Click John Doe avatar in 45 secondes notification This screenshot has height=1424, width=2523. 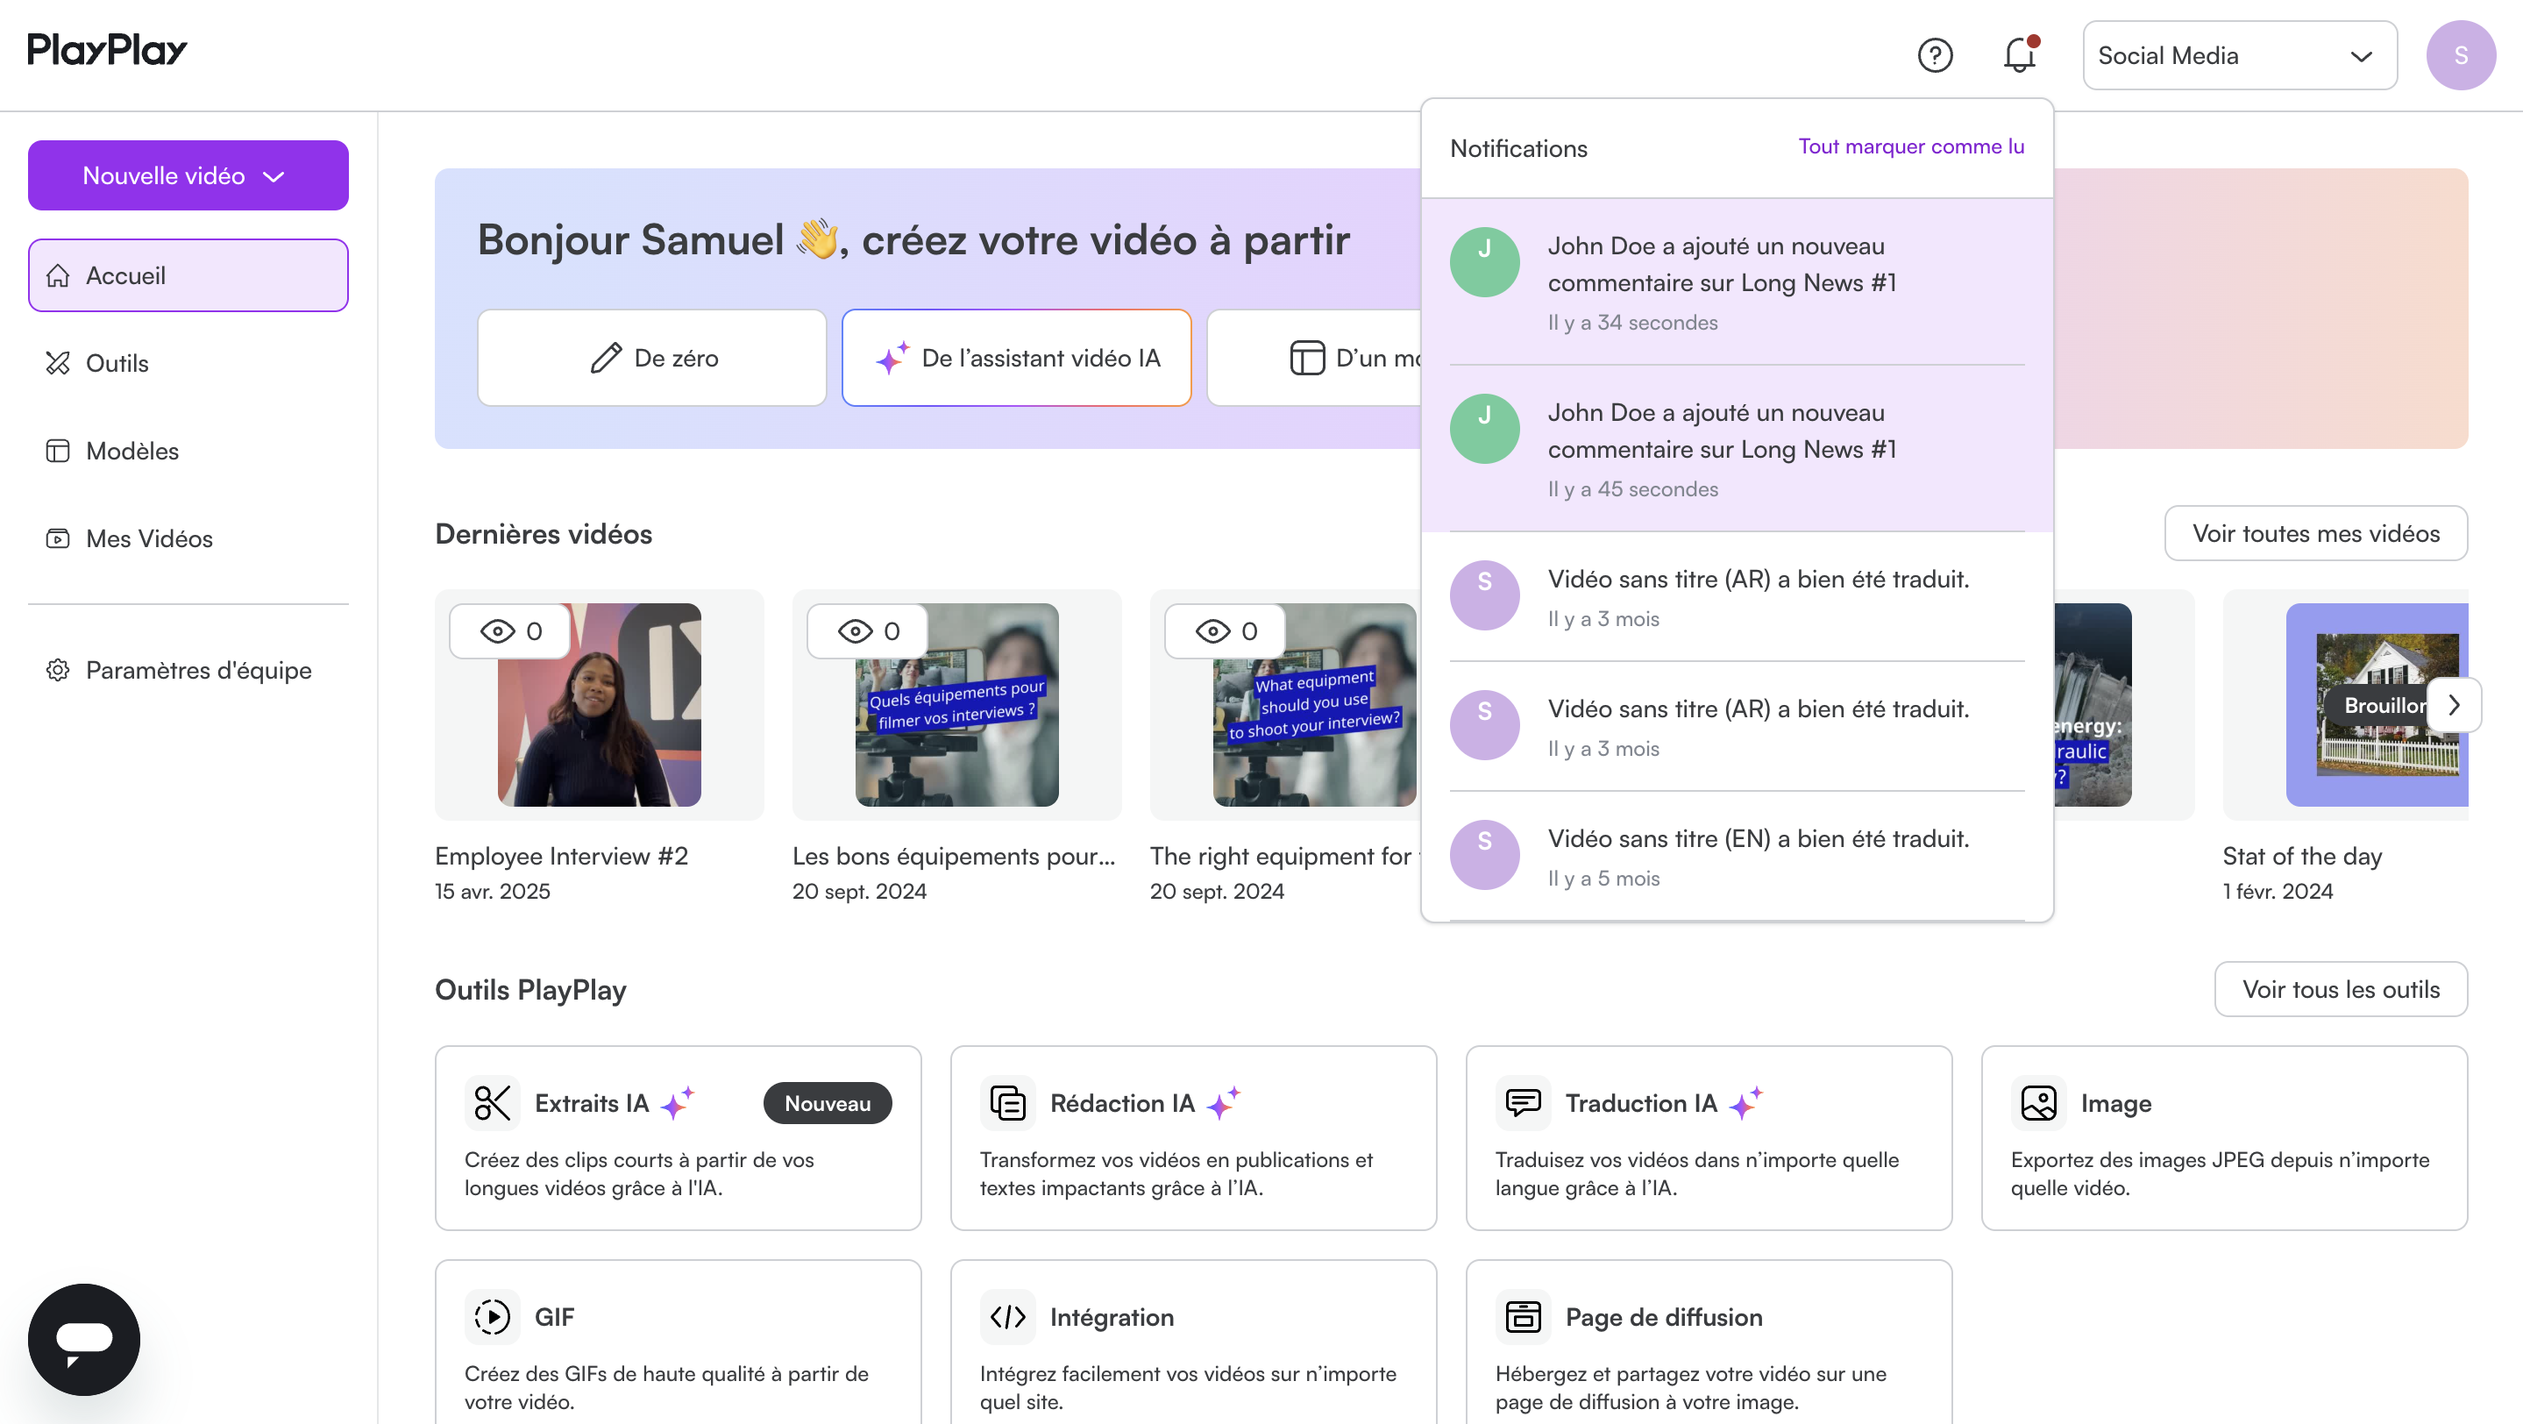click(x=1484, y=429)
